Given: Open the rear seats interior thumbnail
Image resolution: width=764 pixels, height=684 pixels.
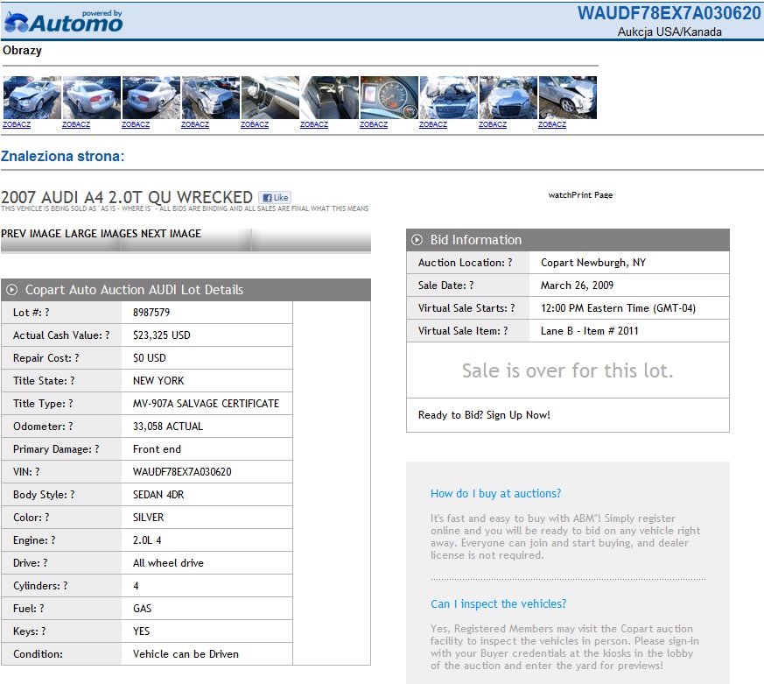Looking at the screenshot, I should (x=329, y=97).
